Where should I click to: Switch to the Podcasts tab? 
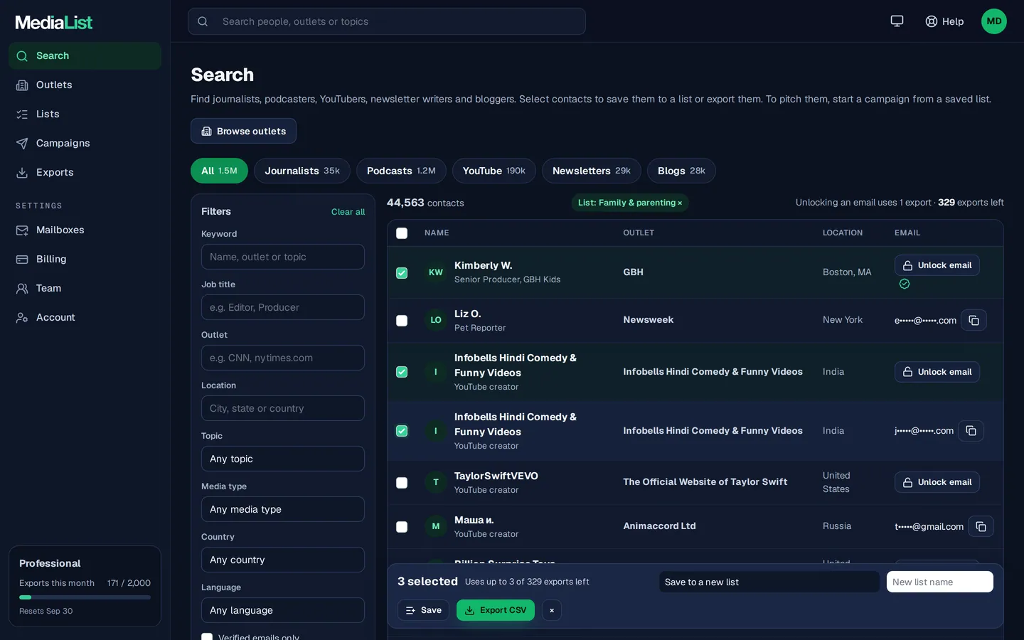click(401, 171)
